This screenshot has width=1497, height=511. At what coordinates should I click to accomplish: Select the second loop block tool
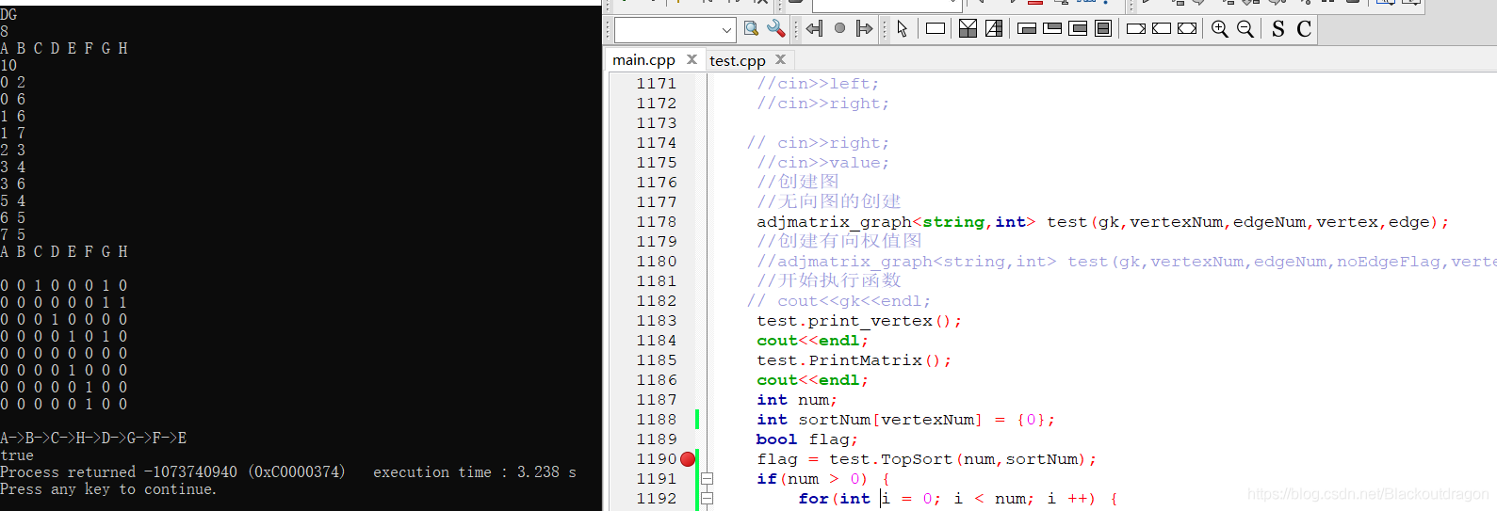pyautogui.click(x=1052, y=29)
